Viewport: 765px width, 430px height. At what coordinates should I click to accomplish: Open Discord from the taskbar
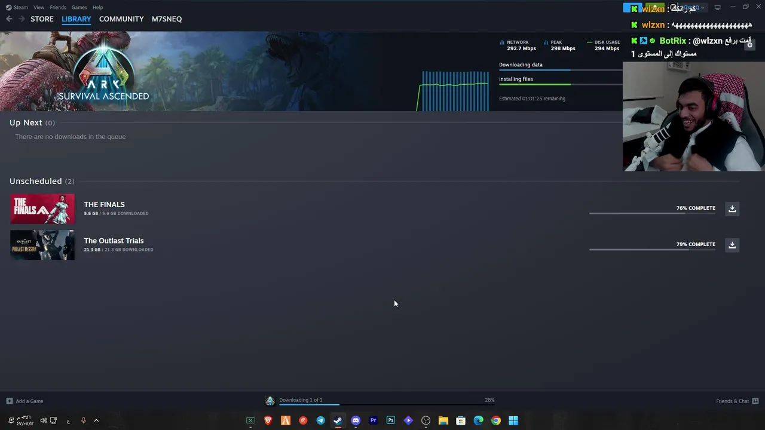356,420
